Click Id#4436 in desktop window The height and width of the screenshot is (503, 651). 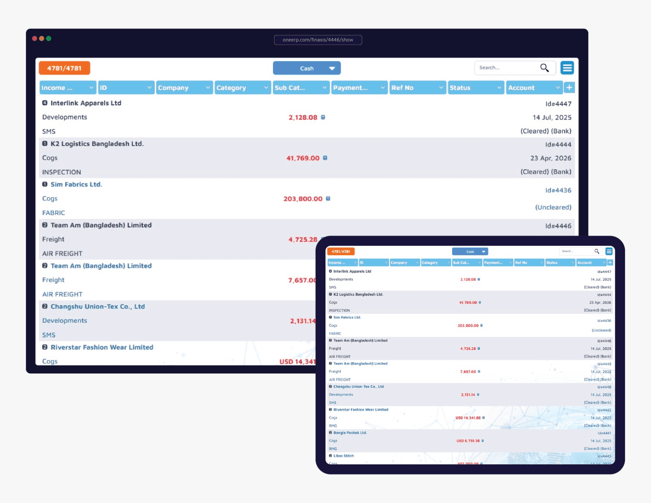558,190
